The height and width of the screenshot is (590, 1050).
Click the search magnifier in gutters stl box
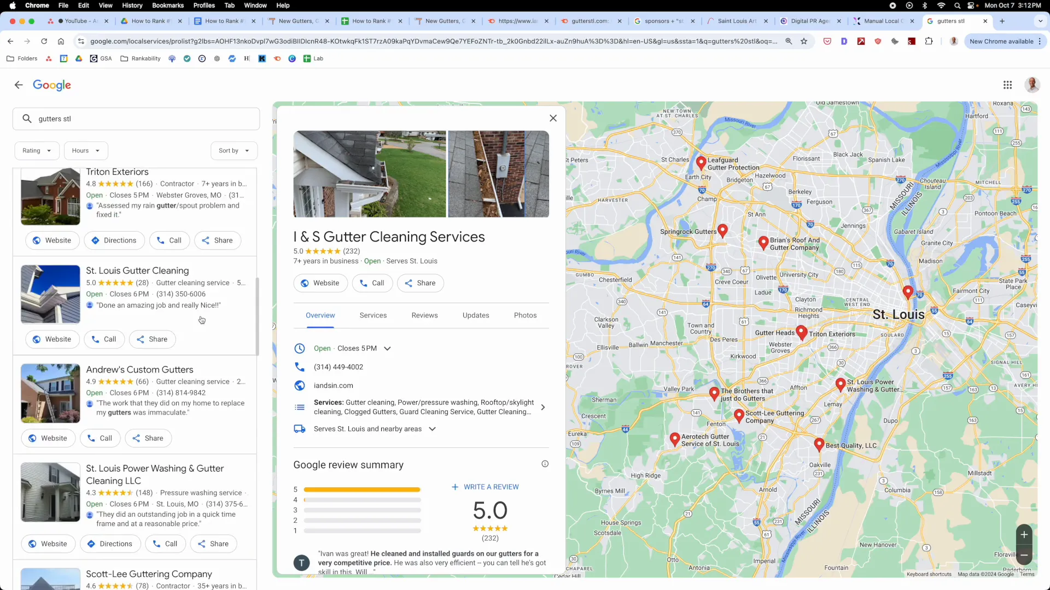click(x=27, y=119)
